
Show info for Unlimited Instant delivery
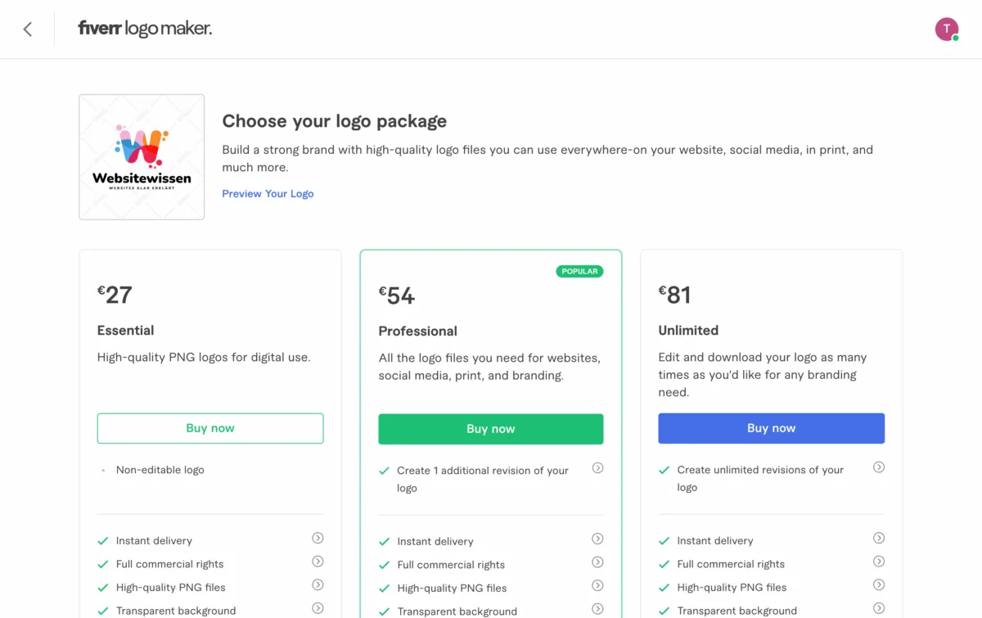(x=878, y=539)
